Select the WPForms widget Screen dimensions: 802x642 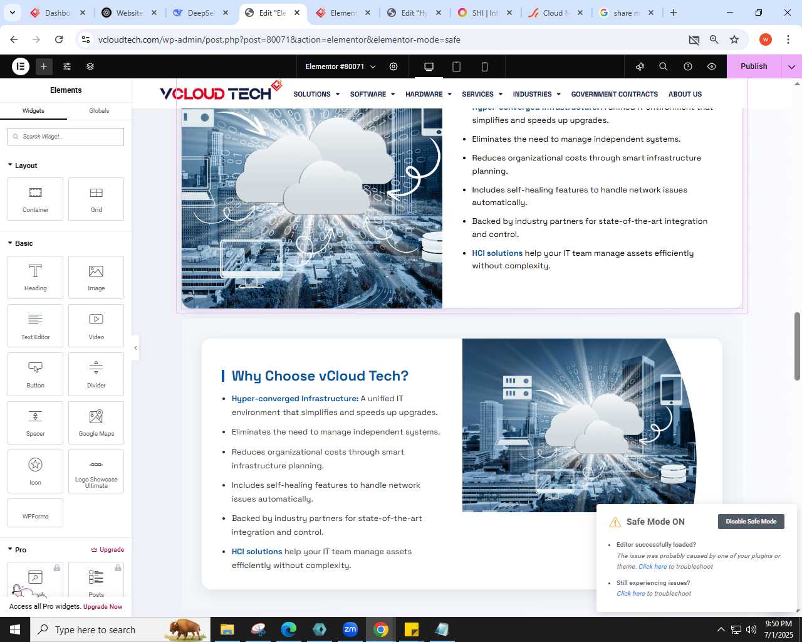[x=35, y=513]
